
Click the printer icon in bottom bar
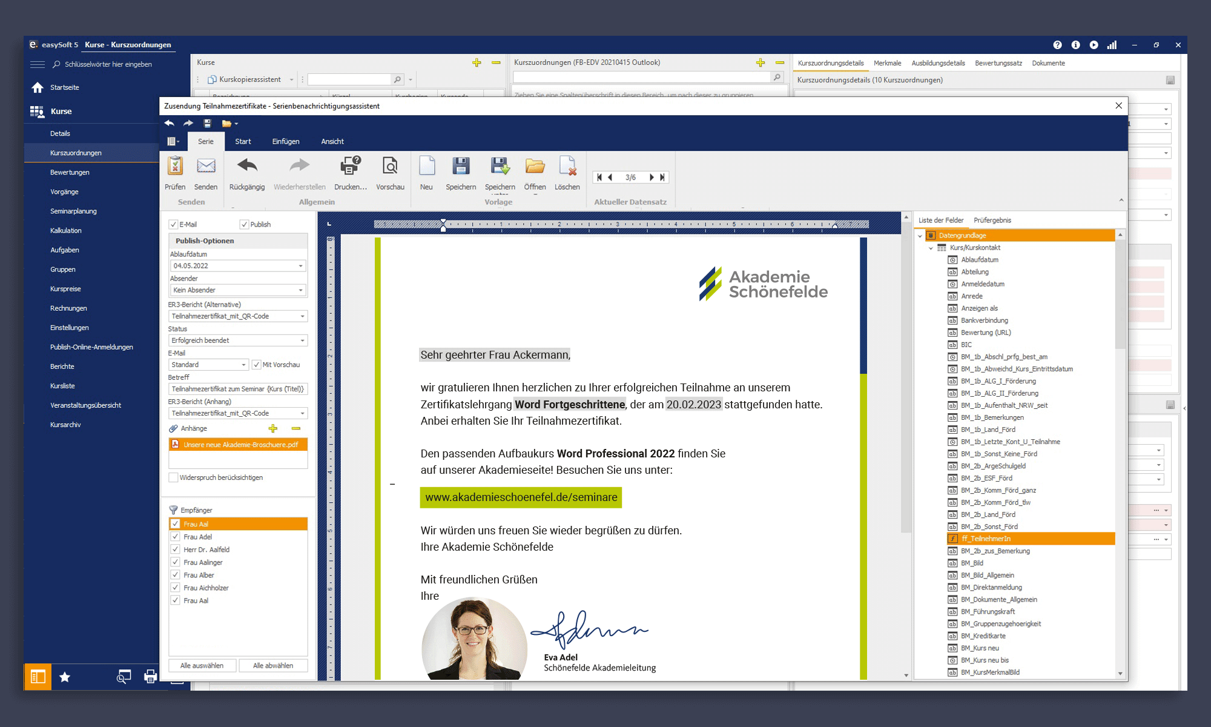tap(150, 677)
